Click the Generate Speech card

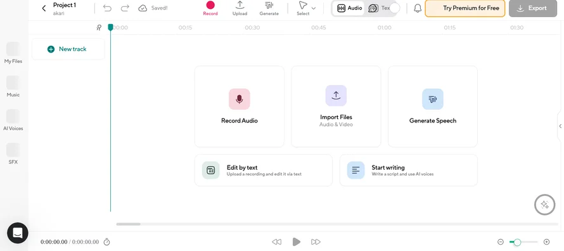433,106
